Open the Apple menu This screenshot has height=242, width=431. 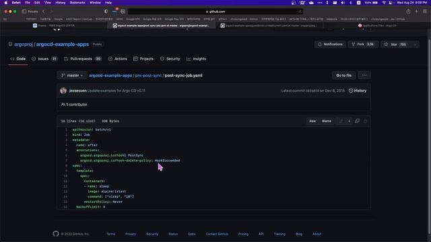coord(6,3)
